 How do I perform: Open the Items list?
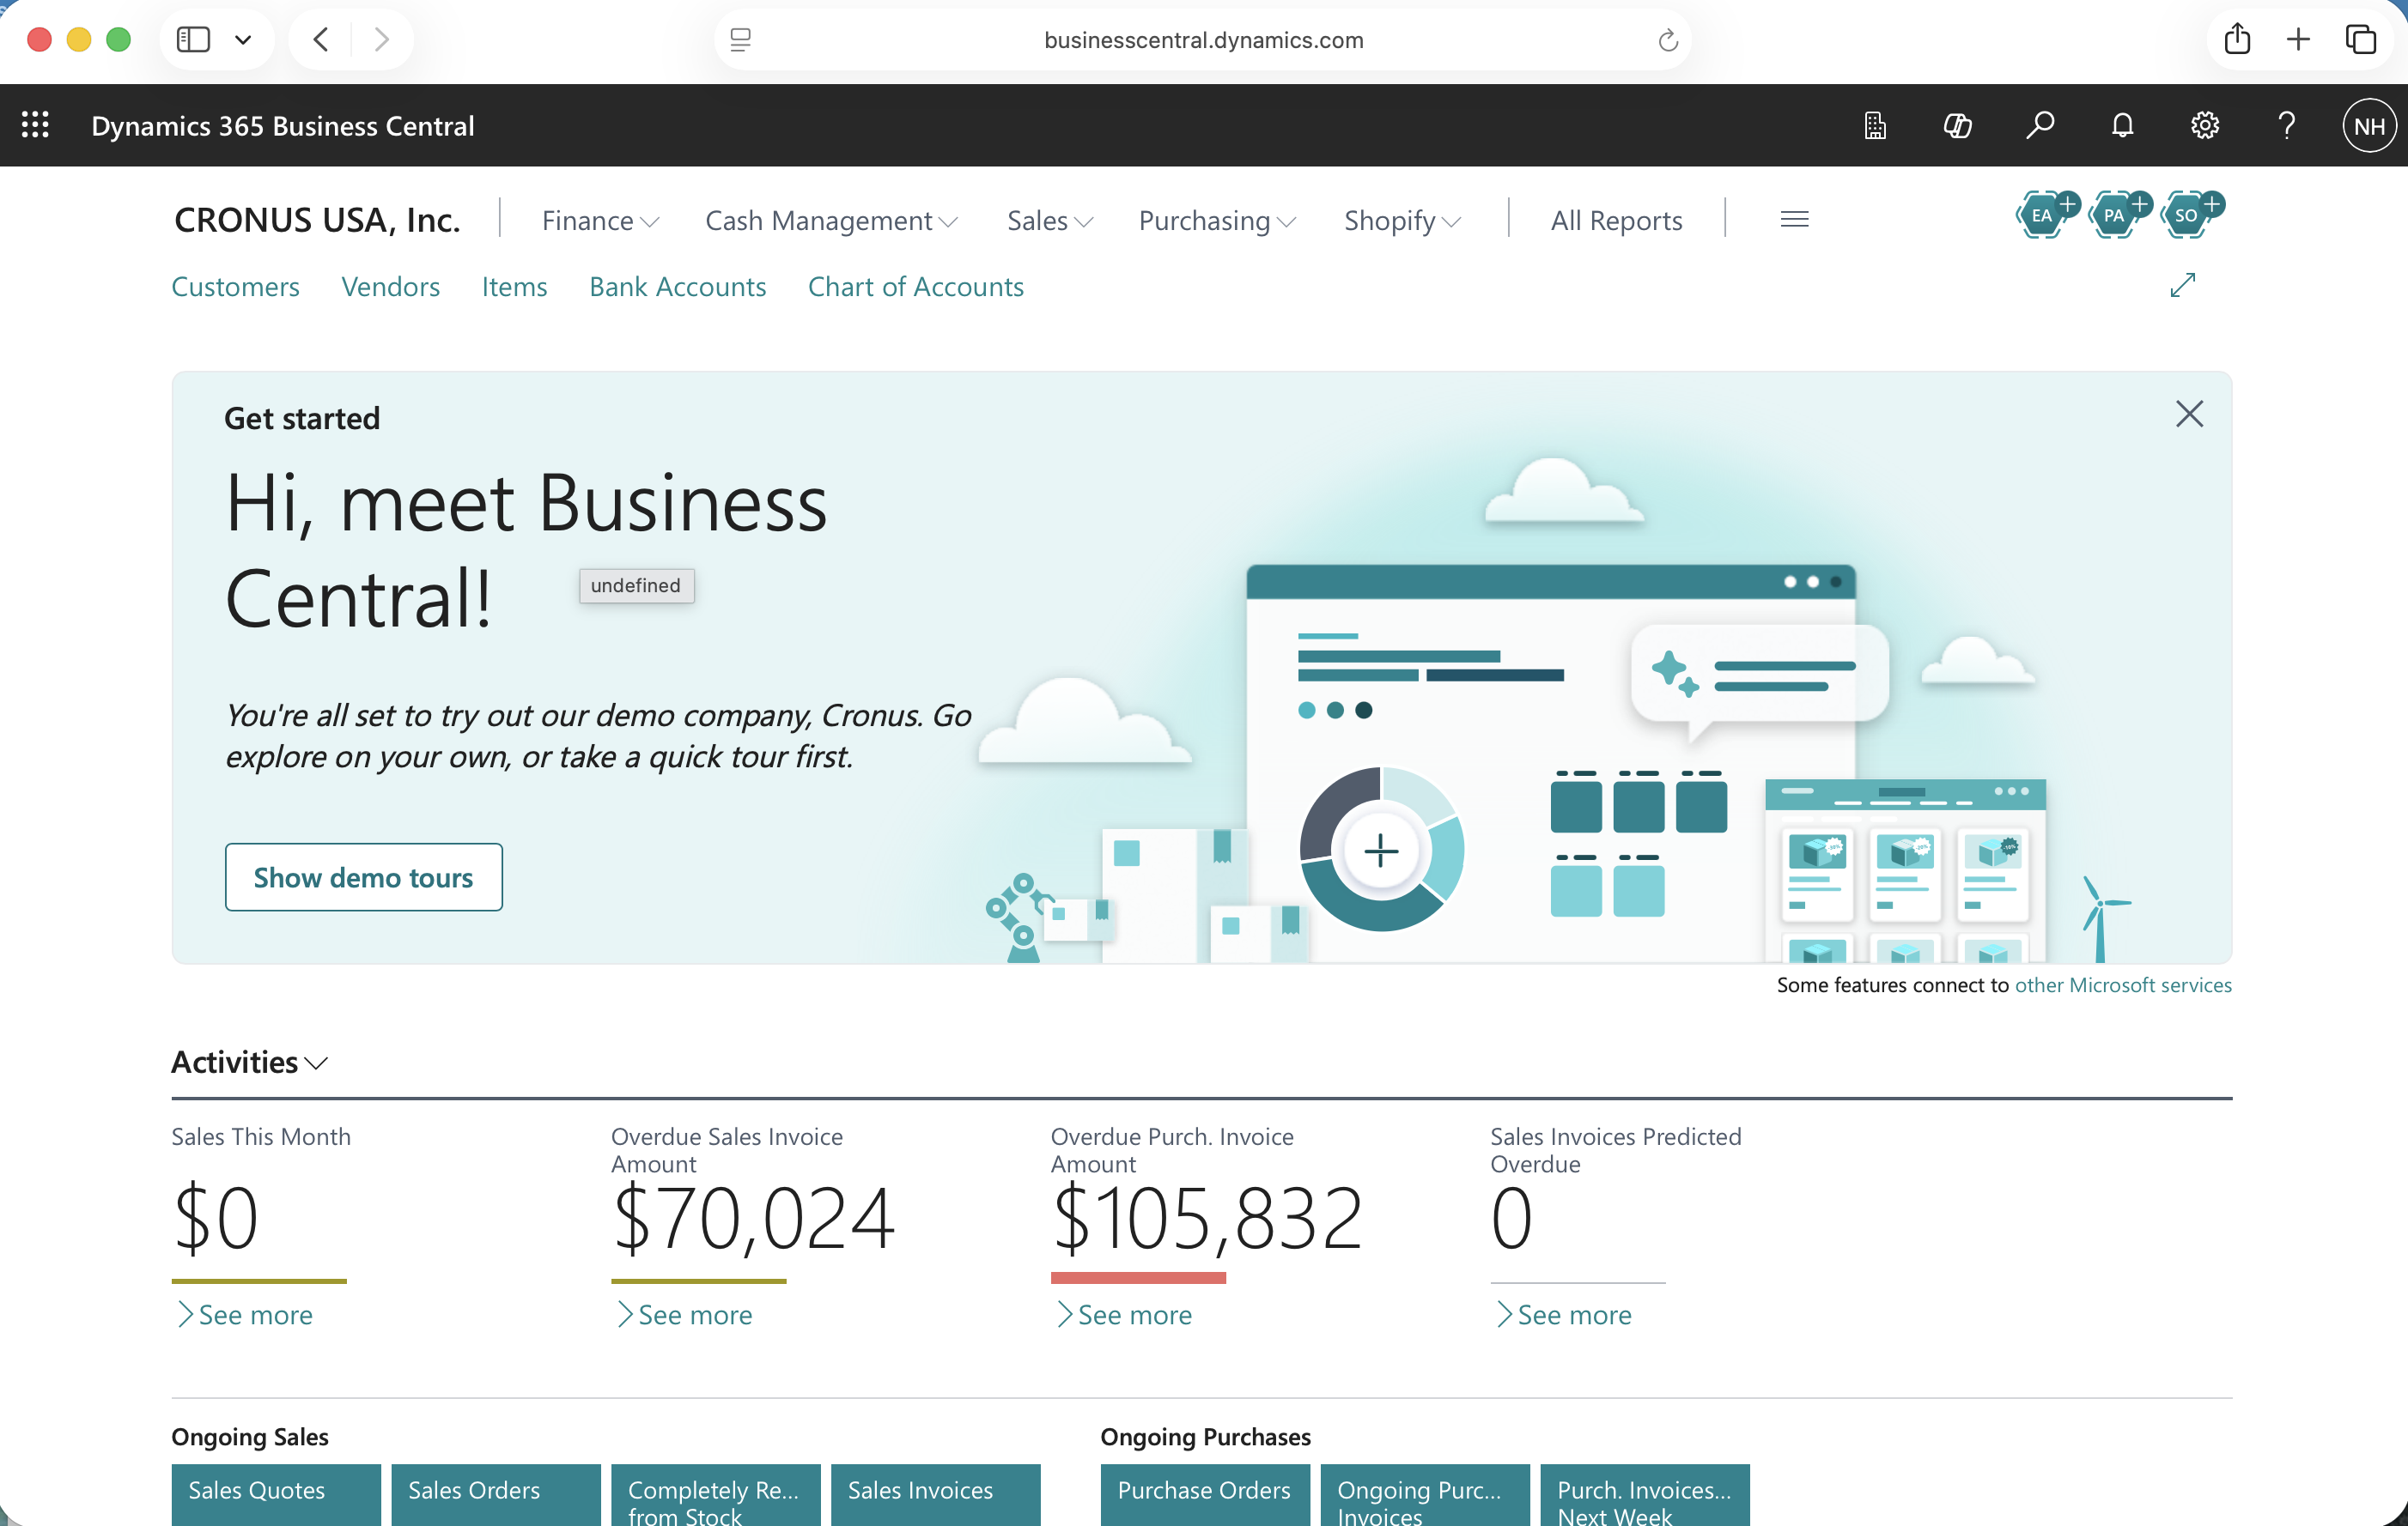click(514, 287)
